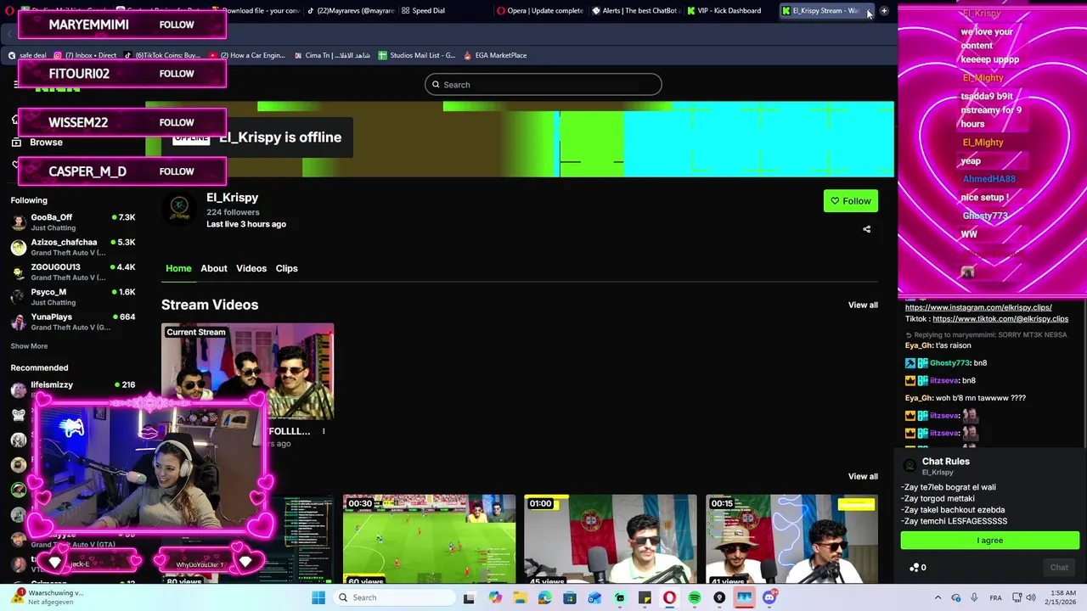Click the disabled Chat send button

pos(1059,568)
